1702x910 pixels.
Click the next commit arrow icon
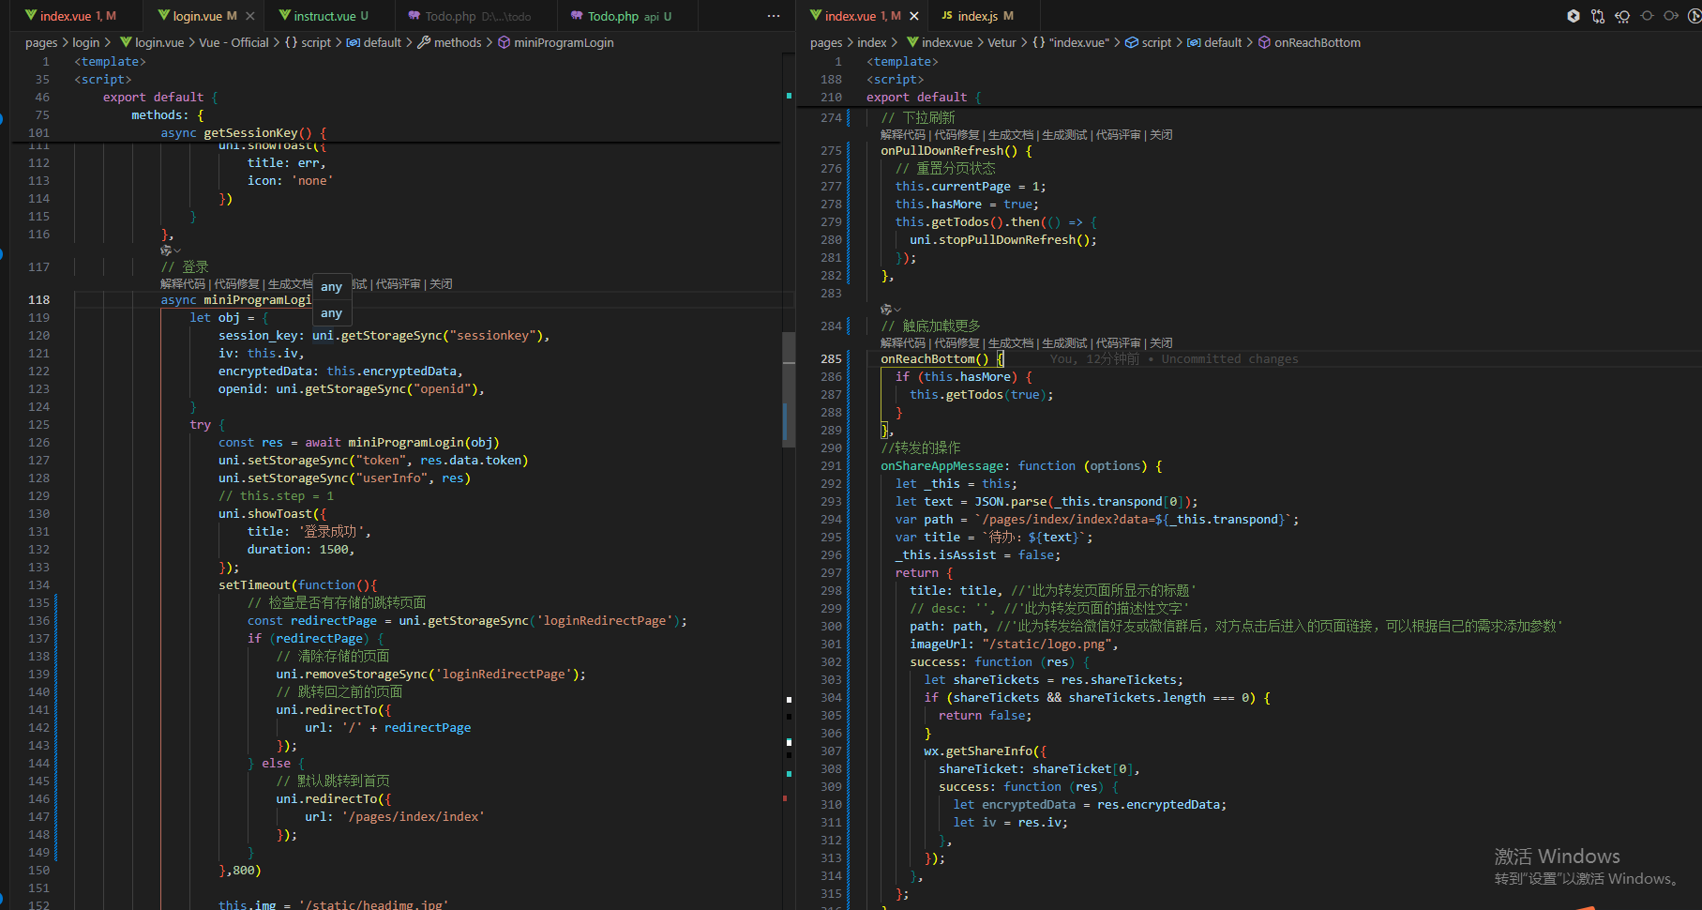tap(1671, 16)
